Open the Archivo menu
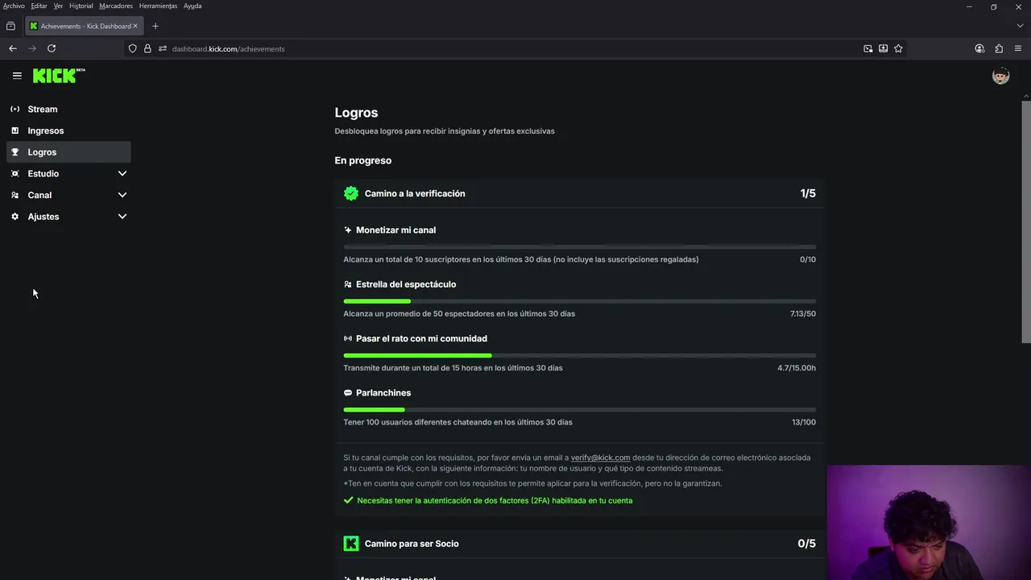 [14, 6]
